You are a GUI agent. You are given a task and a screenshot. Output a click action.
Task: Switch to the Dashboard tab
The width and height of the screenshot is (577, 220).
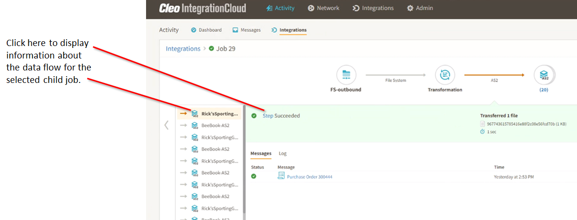(x=207, y=30)
